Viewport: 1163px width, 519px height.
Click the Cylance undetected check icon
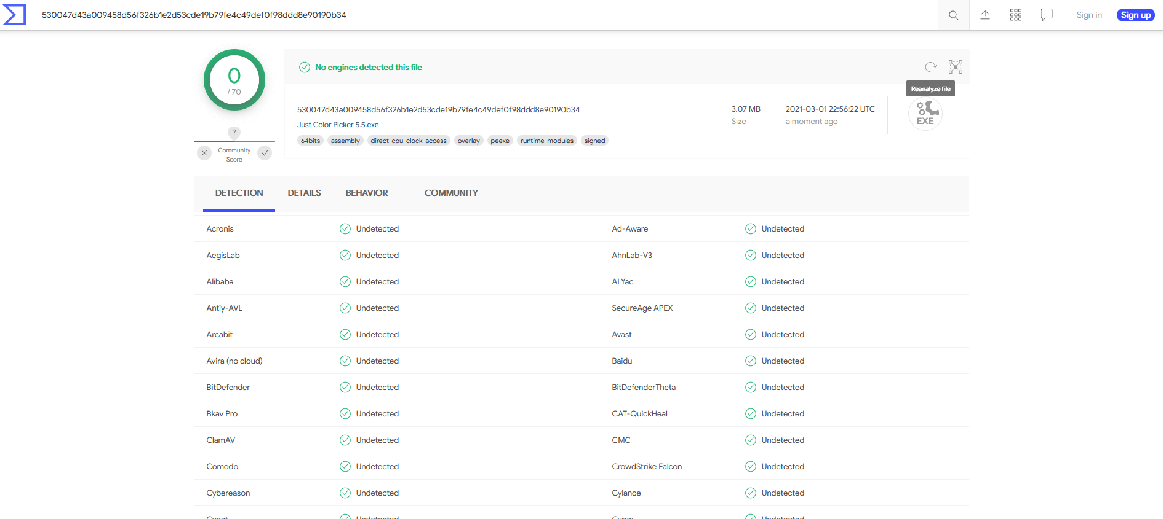751,493
